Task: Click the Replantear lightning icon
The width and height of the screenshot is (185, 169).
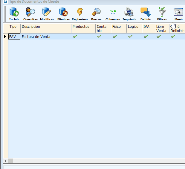Action: click(x=80, y=14)
